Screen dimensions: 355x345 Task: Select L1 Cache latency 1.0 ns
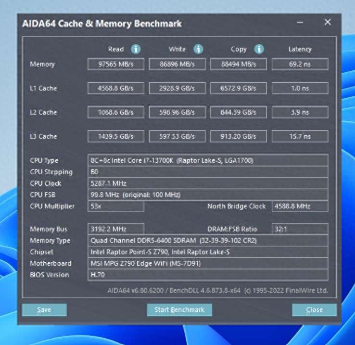pyautogui.click(x=300, y=88)
